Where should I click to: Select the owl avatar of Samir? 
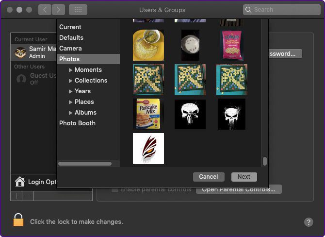pos(20,52)
